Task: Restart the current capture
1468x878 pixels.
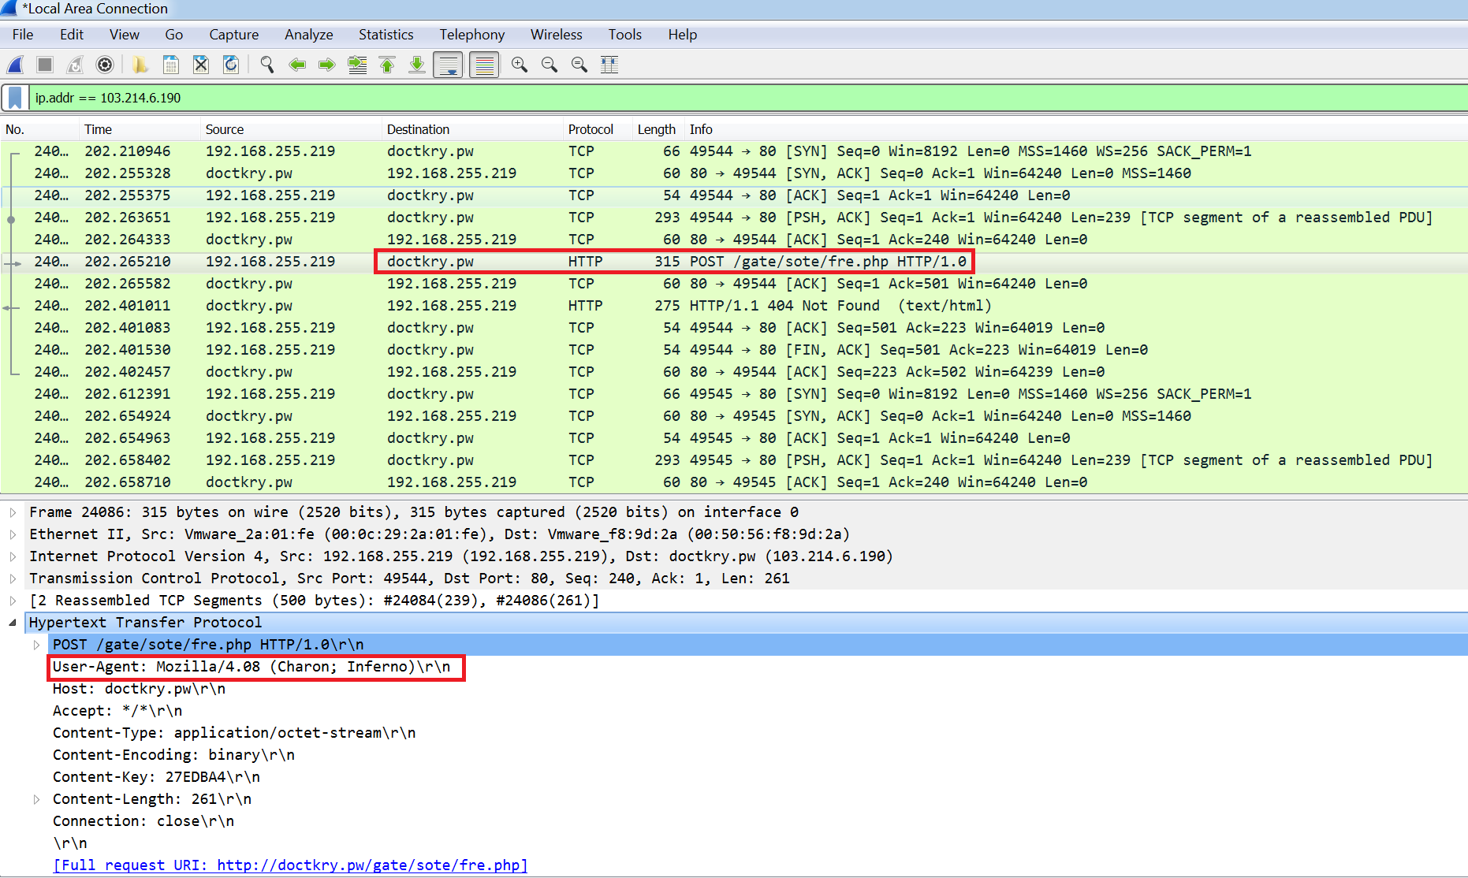Action: pyautogui.click(x=75, y=65)
